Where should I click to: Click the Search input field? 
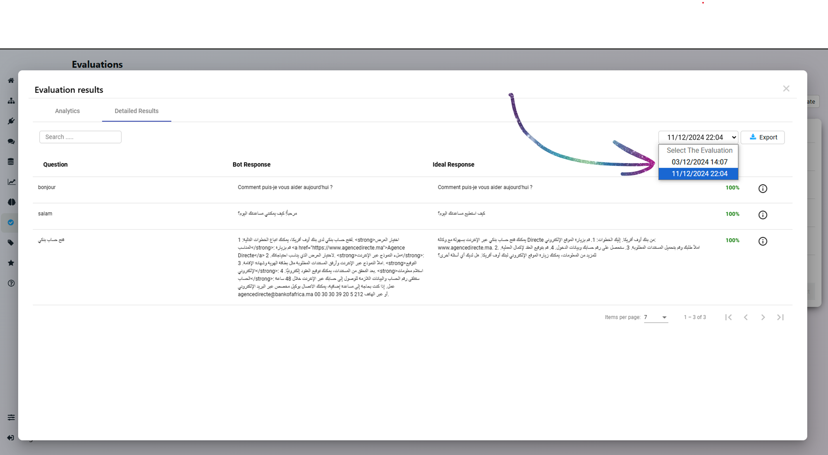point(80,137)
